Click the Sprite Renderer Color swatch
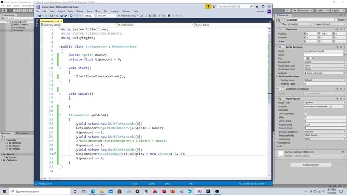 (323, 55)
